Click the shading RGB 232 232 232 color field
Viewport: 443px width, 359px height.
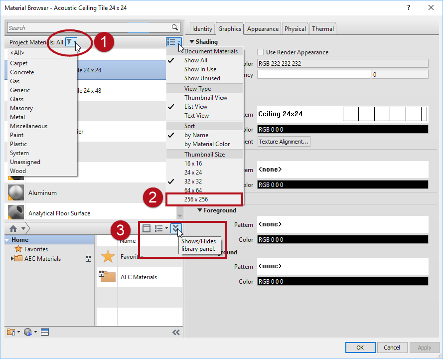[x=342, y=63]
